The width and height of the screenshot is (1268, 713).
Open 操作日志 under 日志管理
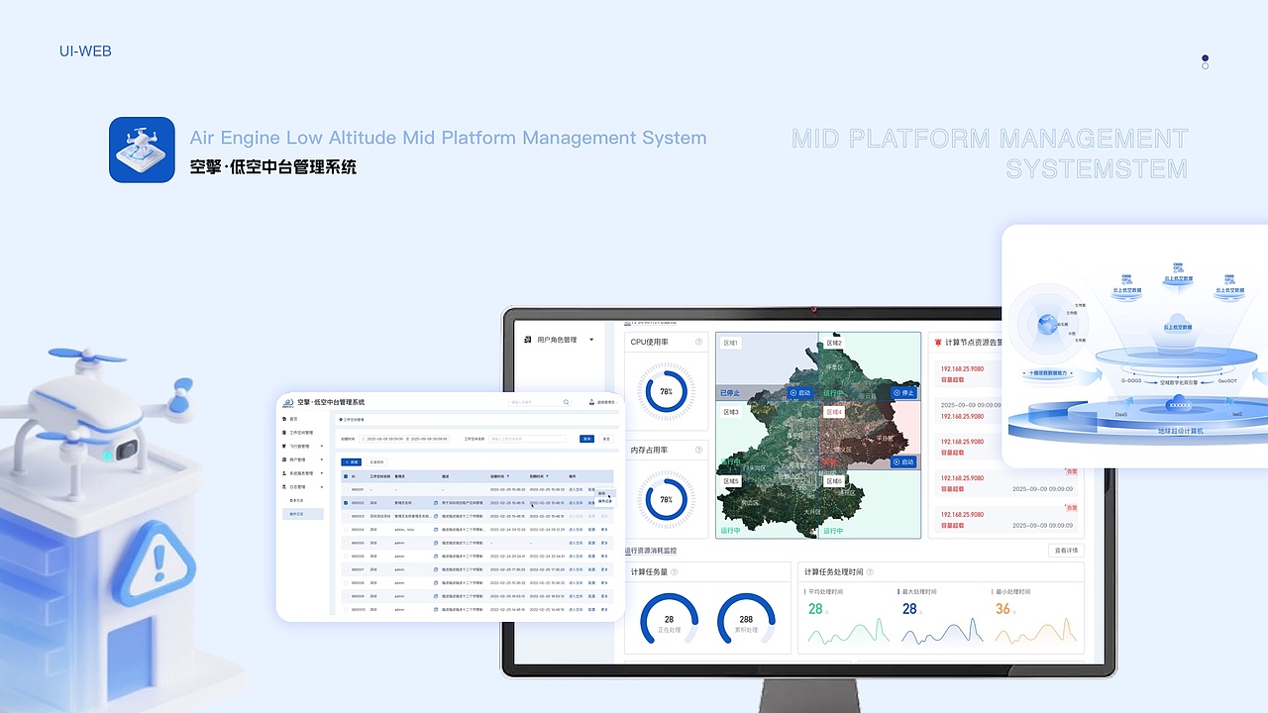pos(302,514)
